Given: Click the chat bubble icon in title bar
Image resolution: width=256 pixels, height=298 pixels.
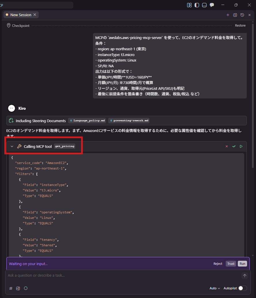Looking at the screenshot, I should [x=212, y=5].
